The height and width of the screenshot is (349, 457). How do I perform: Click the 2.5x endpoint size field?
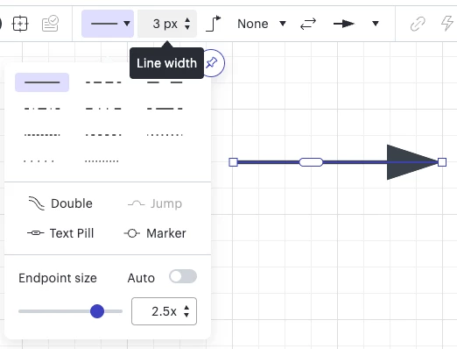click(164, 311)
